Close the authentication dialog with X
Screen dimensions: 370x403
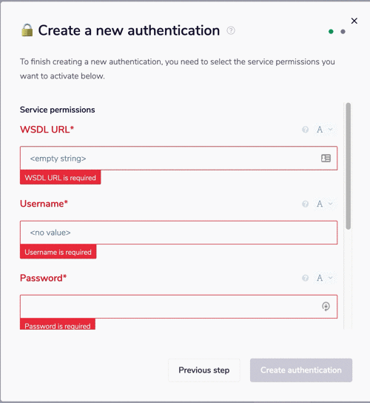[x=354, y=21]
